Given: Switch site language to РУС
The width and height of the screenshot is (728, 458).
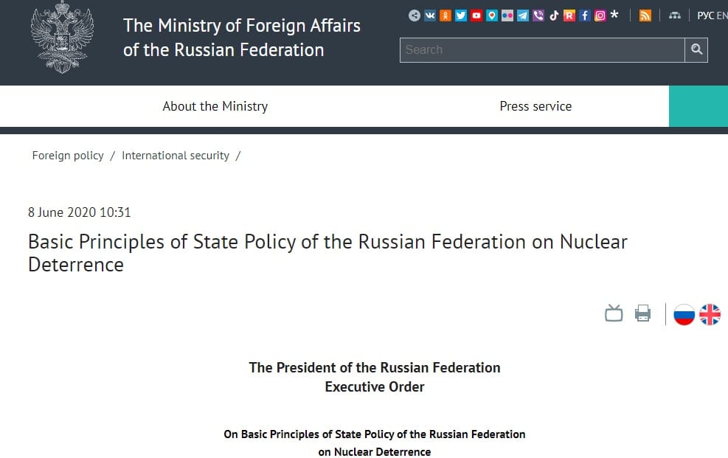Looking at the screenshot, I should (x=705, y=15).
